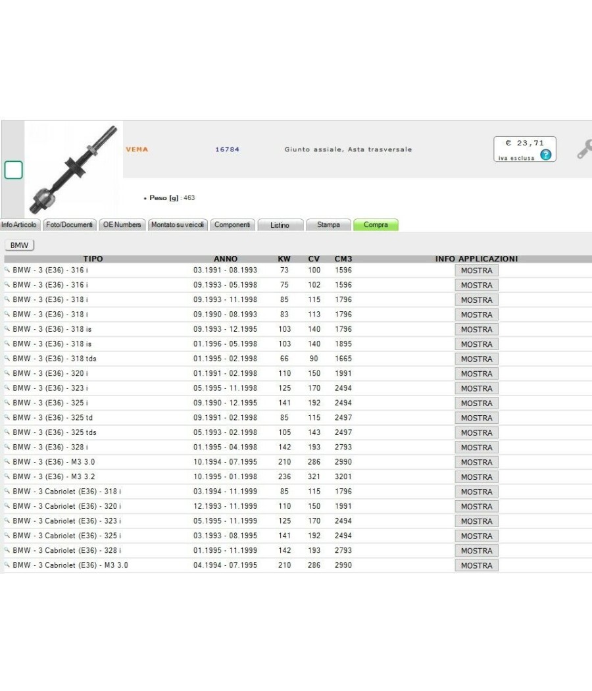The height and width of the screenshot is (691, 592).
Task: Click the ANNO column header
Action: (226, 259)
